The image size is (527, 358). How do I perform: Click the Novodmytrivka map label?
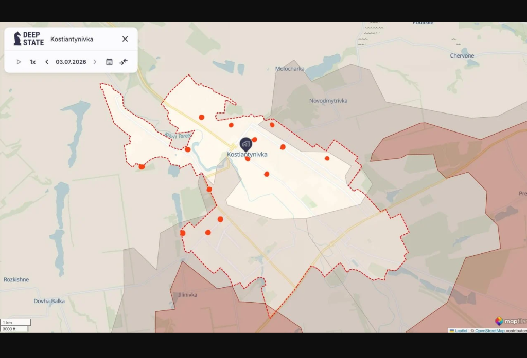(328, 101)
